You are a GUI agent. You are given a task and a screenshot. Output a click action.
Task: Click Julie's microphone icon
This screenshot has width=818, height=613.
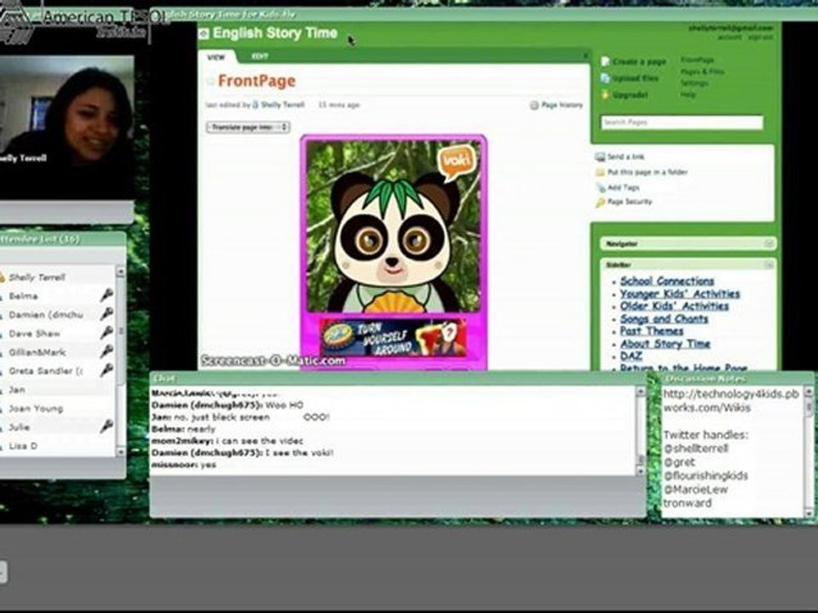point(107,427)
